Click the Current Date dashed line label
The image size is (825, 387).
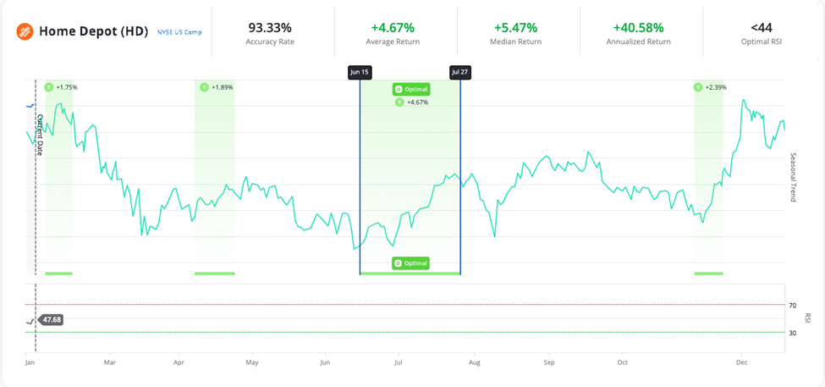40,134
